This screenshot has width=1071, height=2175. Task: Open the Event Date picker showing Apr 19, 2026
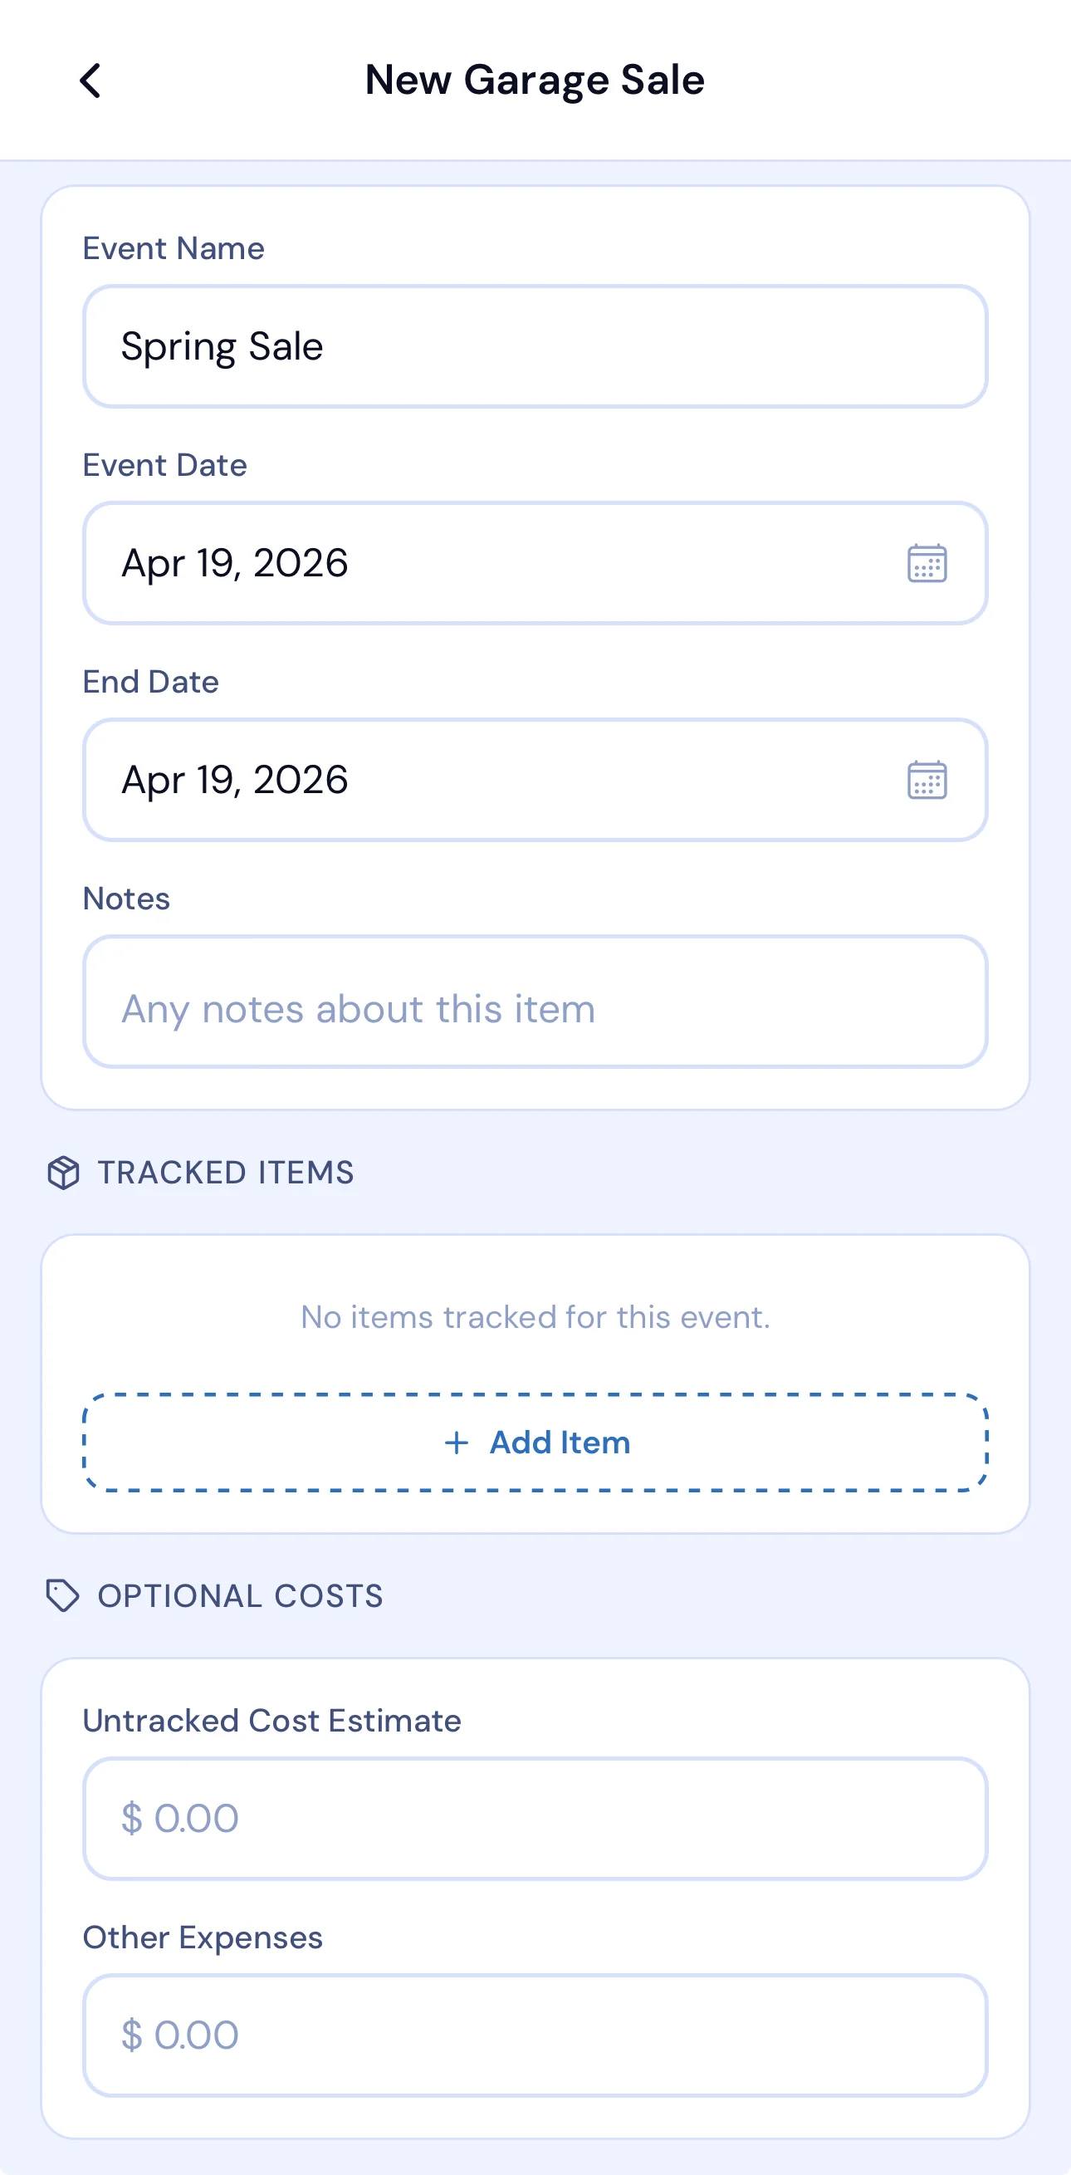pos(422,564)
